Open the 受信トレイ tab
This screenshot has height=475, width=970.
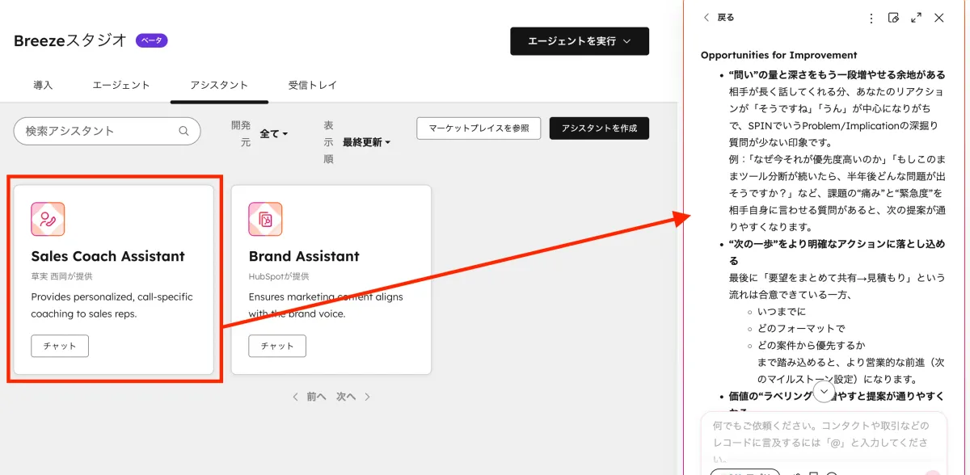311,84
